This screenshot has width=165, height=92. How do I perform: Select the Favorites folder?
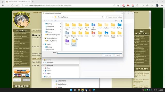tap(80, 34)
